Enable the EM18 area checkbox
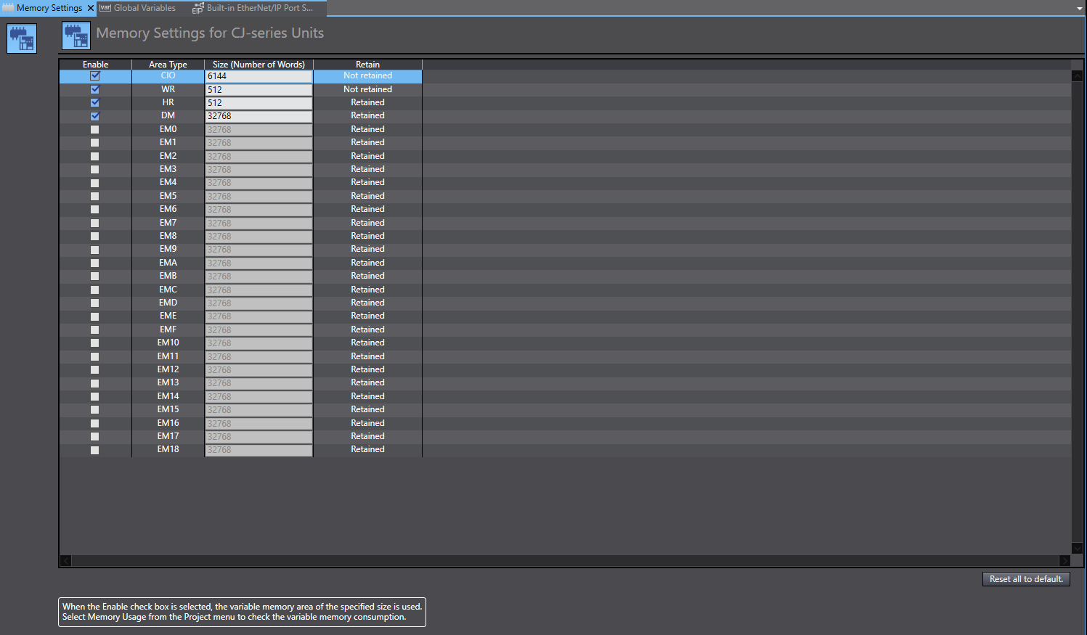The image size is (1087, 635). tap(95, 450)
